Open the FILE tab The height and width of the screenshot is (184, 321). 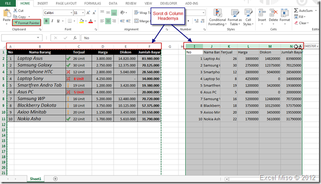point(8,3)
